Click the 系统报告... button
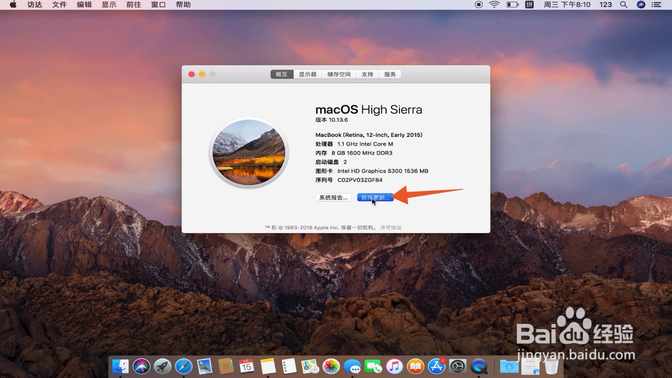The height and width of the screenshot is (378, 672). (333, 197)
